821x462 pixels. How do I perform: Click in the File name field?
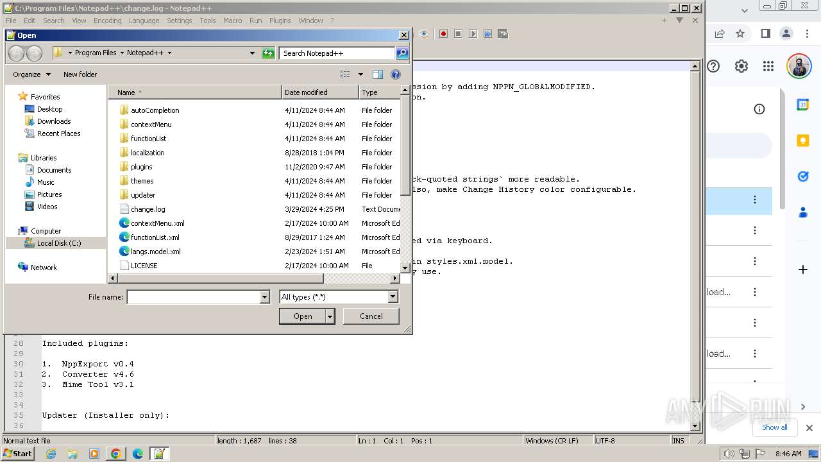pyautogui.click(x=193, y=297)
